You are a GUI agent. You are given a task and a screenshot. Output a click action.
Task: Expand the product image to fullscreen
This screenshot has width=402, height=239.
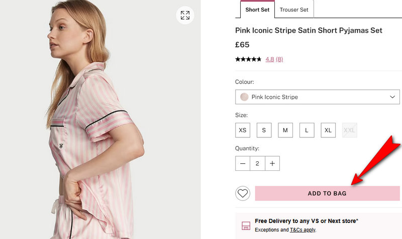[185, 15]
